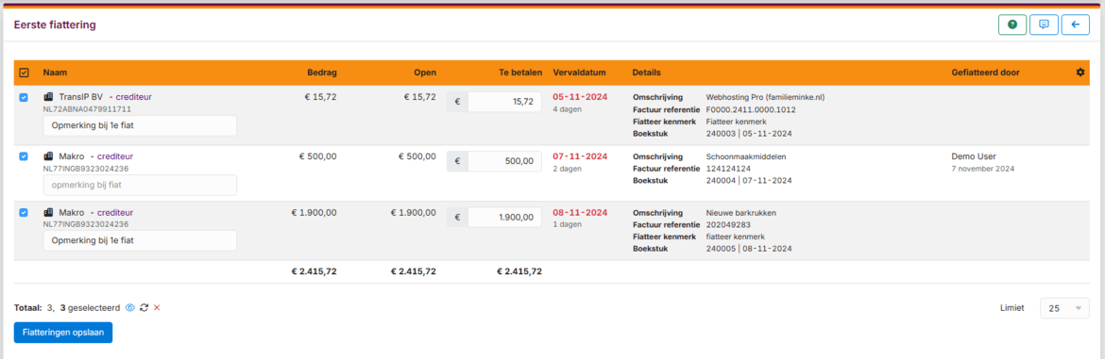Focus the remark field under TransIP BV
Viewport: 1105px width, 359px height.
pos(140,125)
